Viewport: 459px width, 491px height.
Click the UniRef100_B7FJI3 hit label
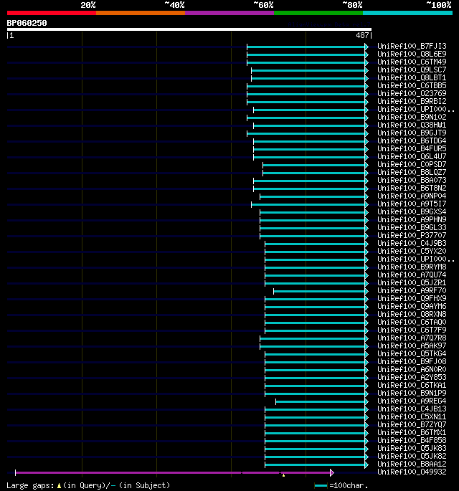pyautogui.click(x=412, y=47)
